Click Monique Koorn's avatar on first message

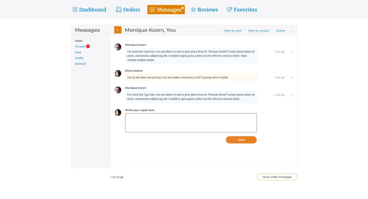[x=118, y=47]
